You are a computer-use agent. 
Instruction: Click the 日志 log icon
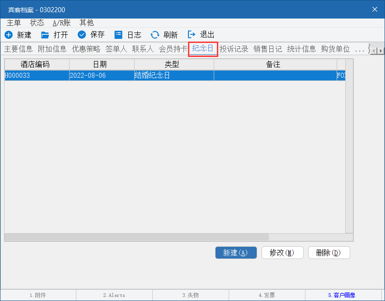pyautogui.click(x=118, y=35)
